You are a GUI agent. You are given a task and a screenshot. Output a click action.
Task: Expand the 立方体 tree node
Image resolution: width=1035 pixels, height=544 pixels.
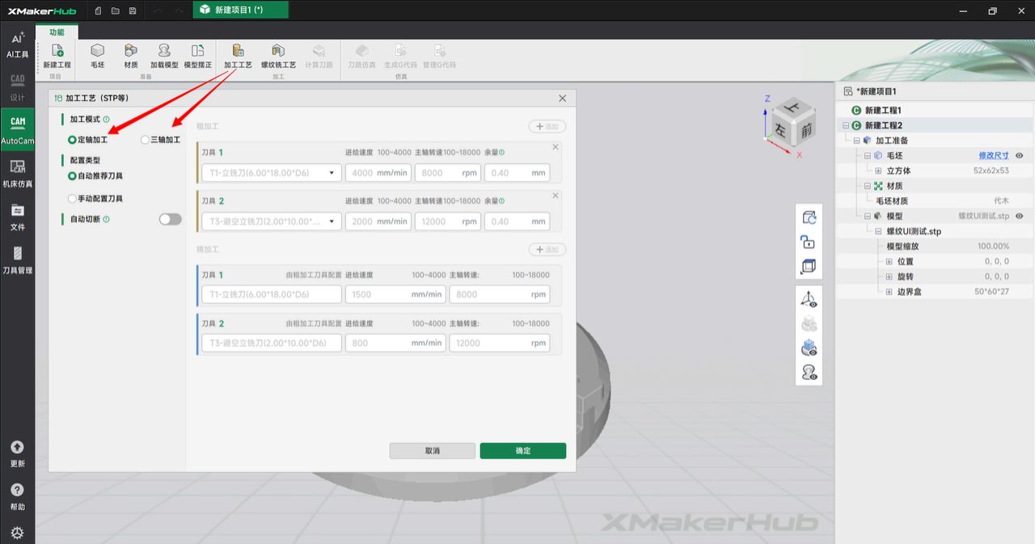tap(878, 171)
